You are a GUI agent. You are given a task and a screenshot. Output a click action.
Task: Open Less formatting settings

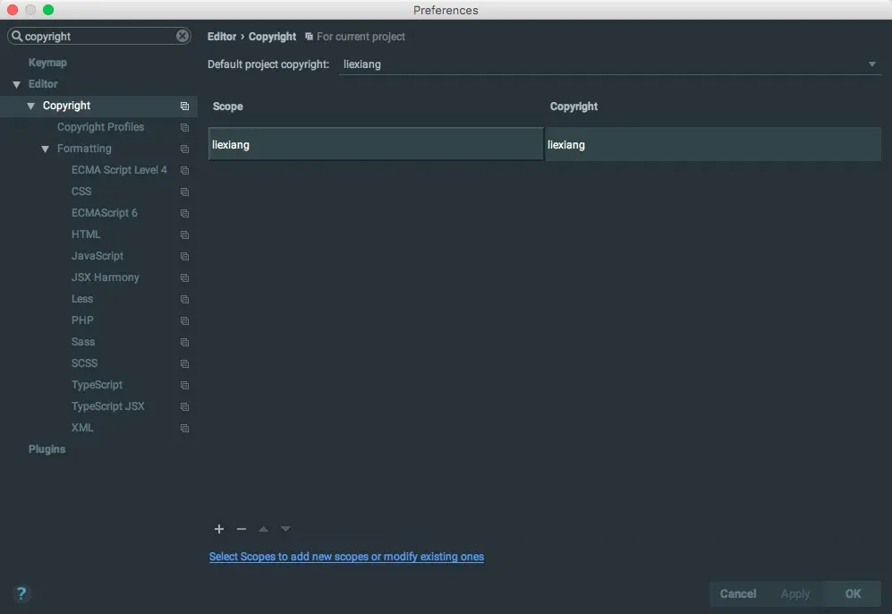pyautogui.click(x=82, y=299)
